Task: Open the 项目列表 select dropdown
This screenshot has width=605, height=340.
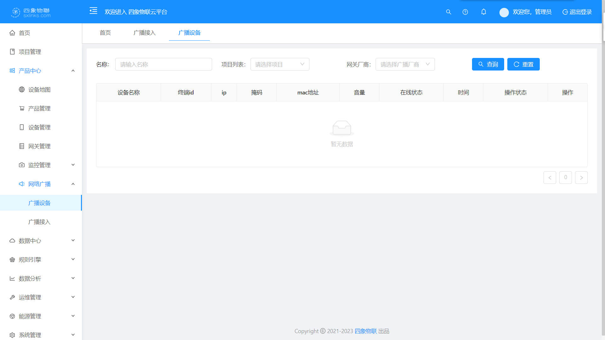Action: pyautogui.click(x=279, y=65)
